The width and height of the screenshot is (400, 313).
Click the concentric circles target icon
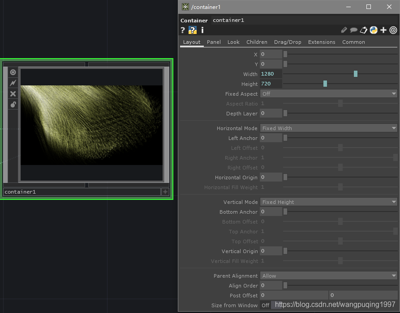393,30
